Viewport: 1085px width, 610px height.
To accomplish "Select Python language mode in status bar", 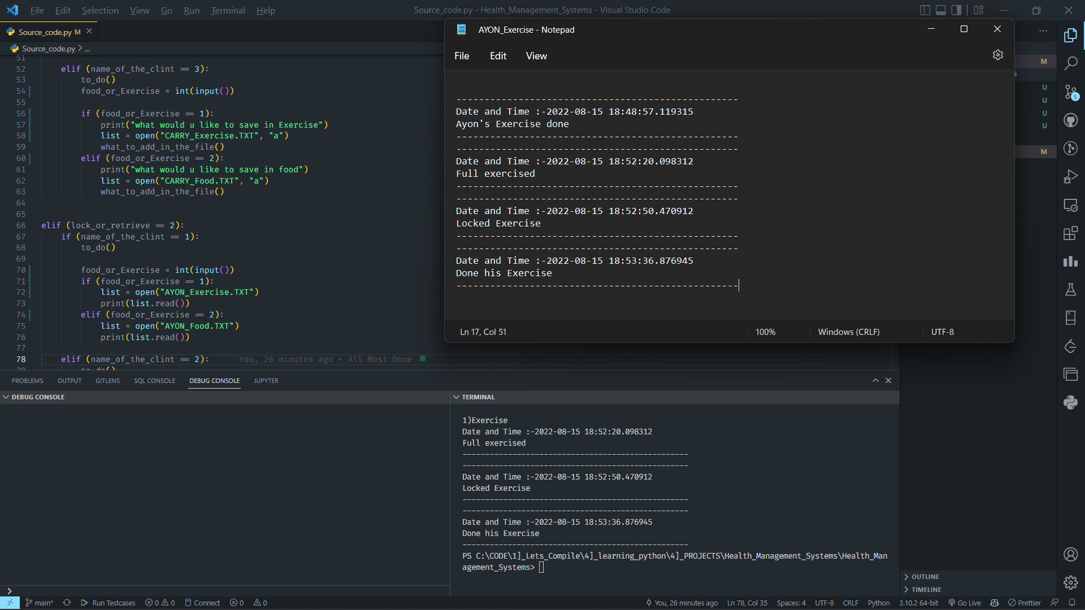I will pyautogui.click(x=879, y=603).
